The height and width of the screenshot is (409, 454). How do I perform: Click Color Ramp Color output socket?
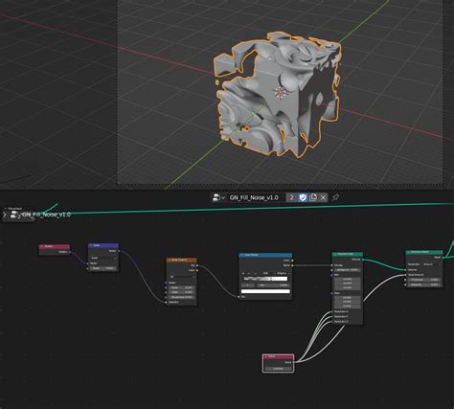pyautogui.click(x=292, y=261)
